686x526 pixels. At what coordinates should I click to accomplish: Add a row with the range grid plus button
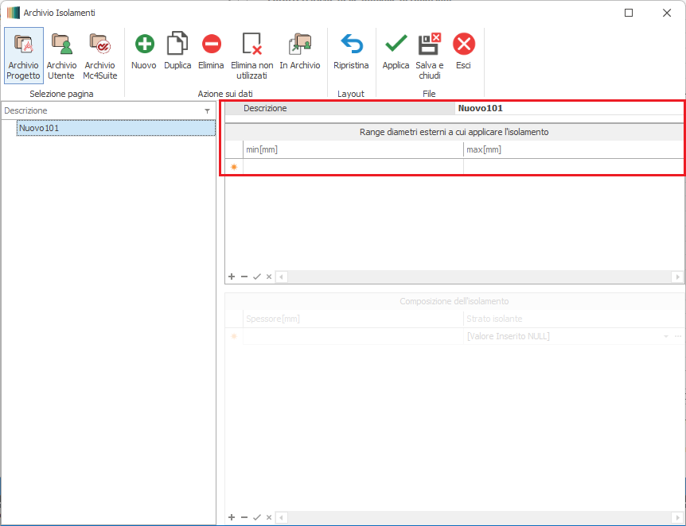(232, 277)
